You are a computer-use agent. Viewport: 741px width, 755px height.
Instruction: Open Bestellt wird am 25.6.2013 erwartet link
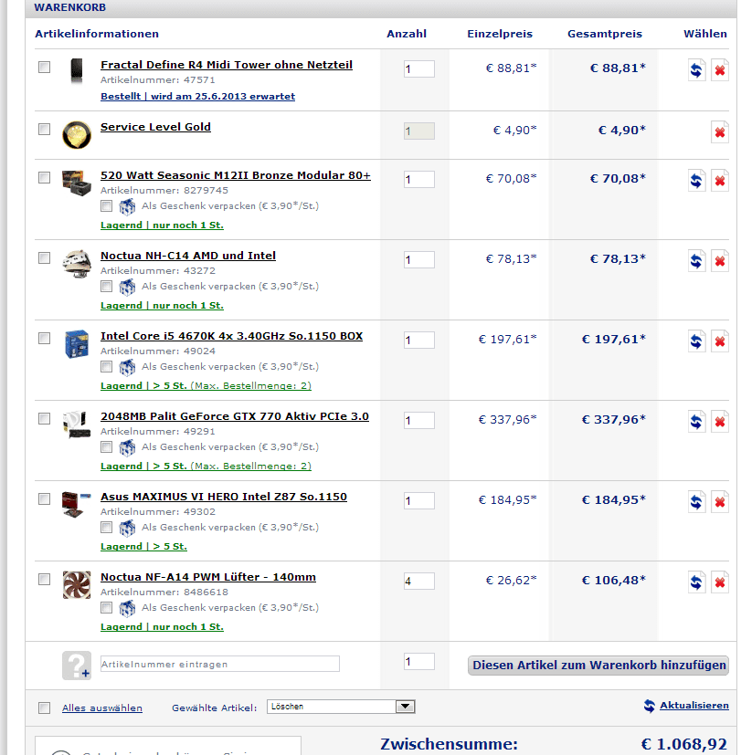pyautogui.click(x=197, y=96)
